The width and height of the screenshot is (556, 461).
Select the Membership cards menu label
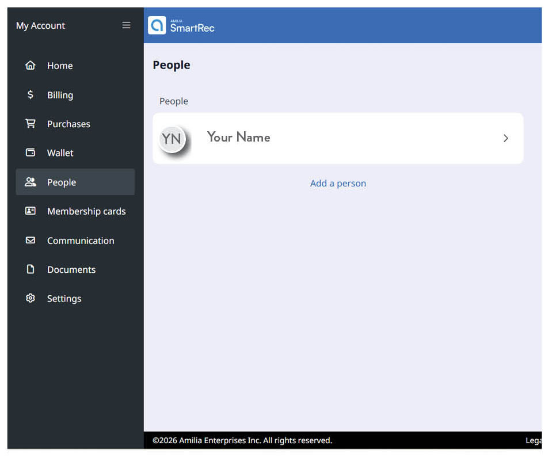[86, 211]
